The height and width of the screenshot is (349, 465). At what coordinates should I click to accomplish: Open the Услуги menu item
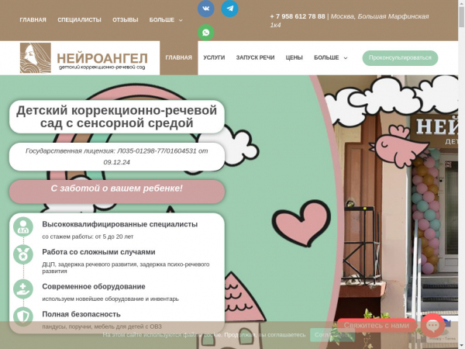click(x=214, y=57)
